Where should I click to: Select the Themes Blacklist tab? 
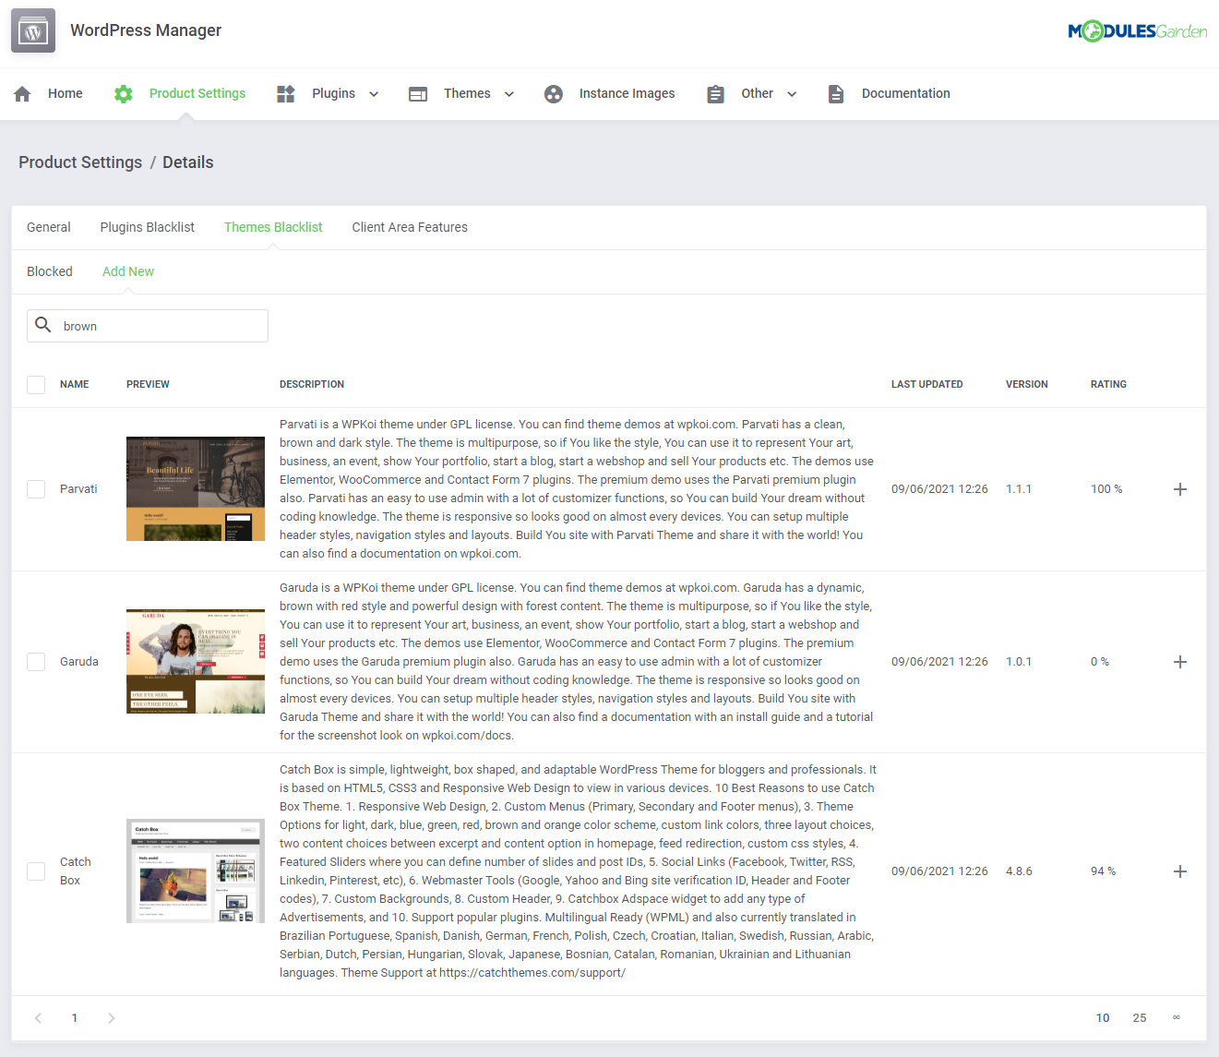tap(273, 227)
